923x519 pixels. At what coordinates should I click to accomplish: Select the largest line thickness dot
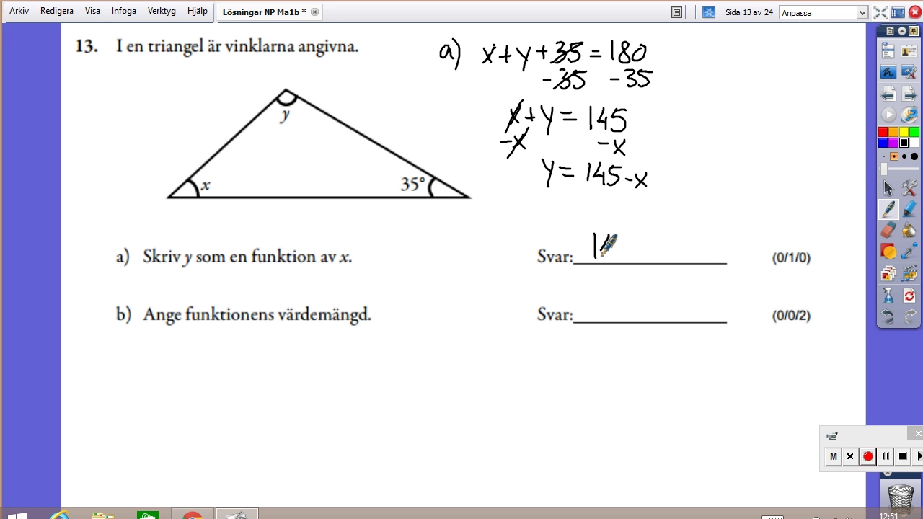[x=914, y=156]
